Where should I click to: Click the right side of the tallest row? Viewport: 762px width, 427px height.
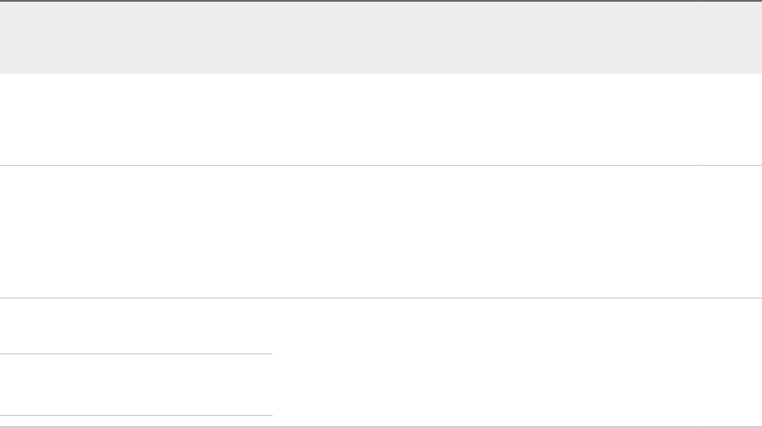pyautogui.click(x=728, y=231)
